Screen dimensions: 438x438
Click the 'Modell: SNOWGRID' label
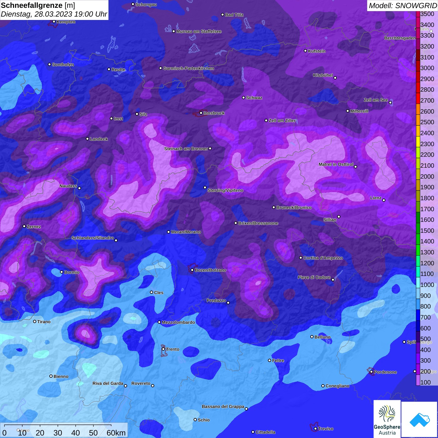(403, 5)
